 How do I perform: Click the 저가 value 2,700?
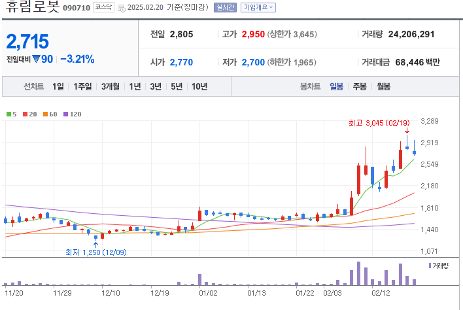pos(253,62)
